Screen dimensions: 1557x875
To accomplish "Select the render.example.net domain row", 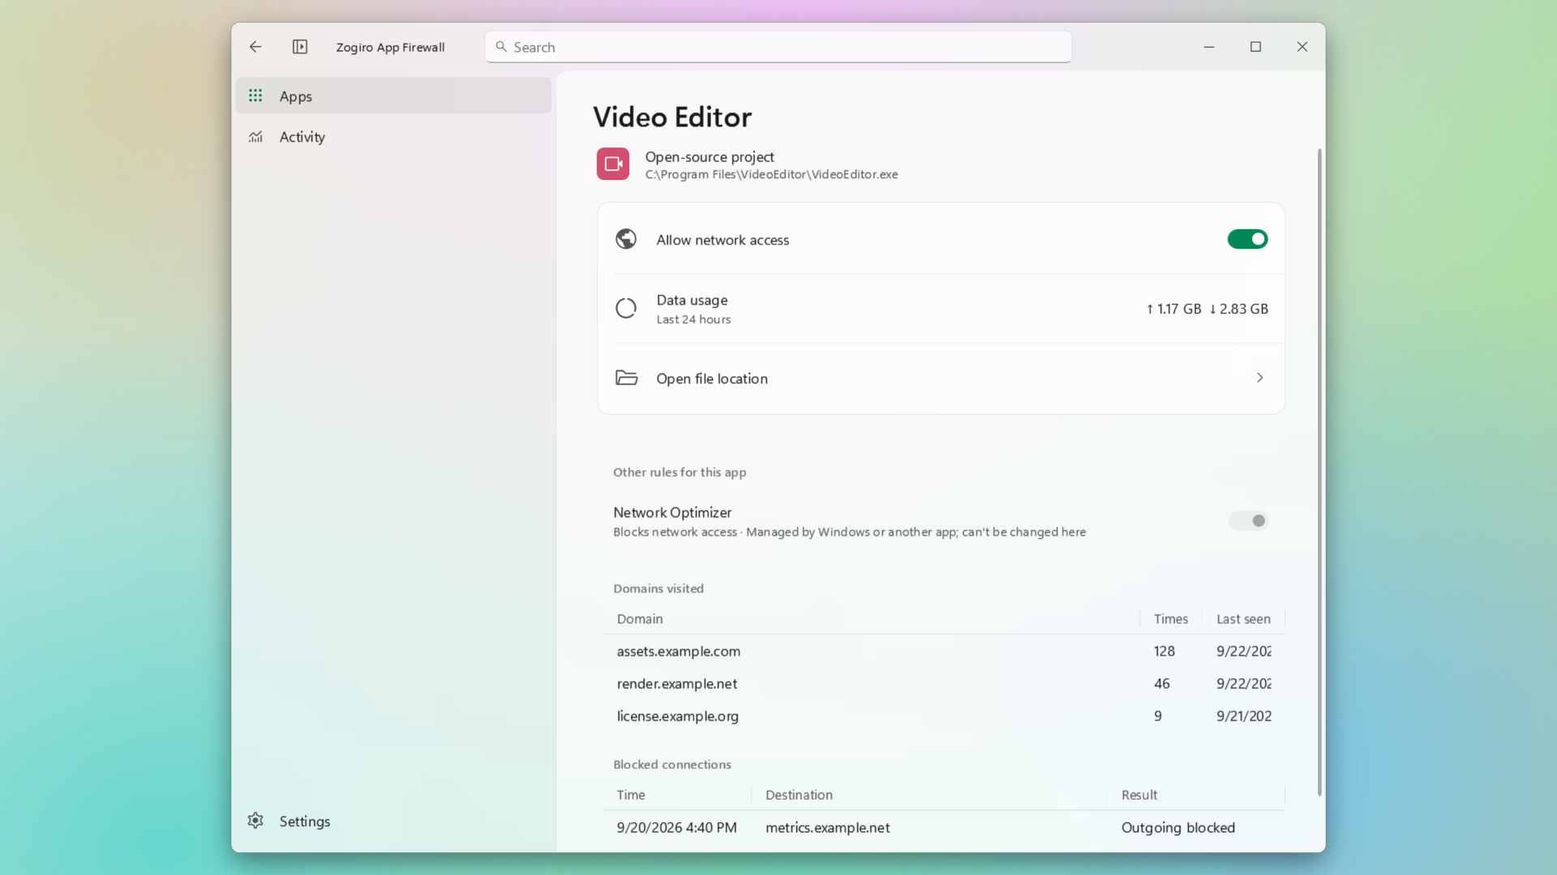I will tap(944, 684).
